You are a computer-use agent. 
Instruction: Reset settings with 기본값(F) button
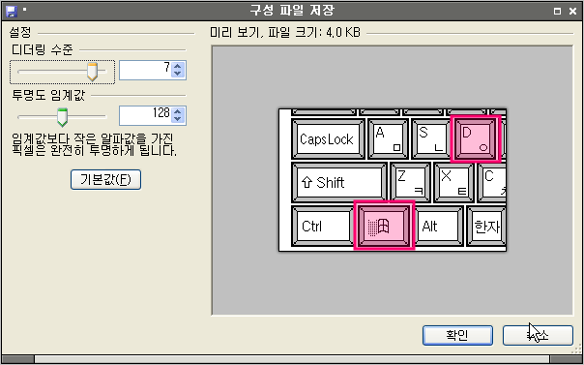coord(105,180)
